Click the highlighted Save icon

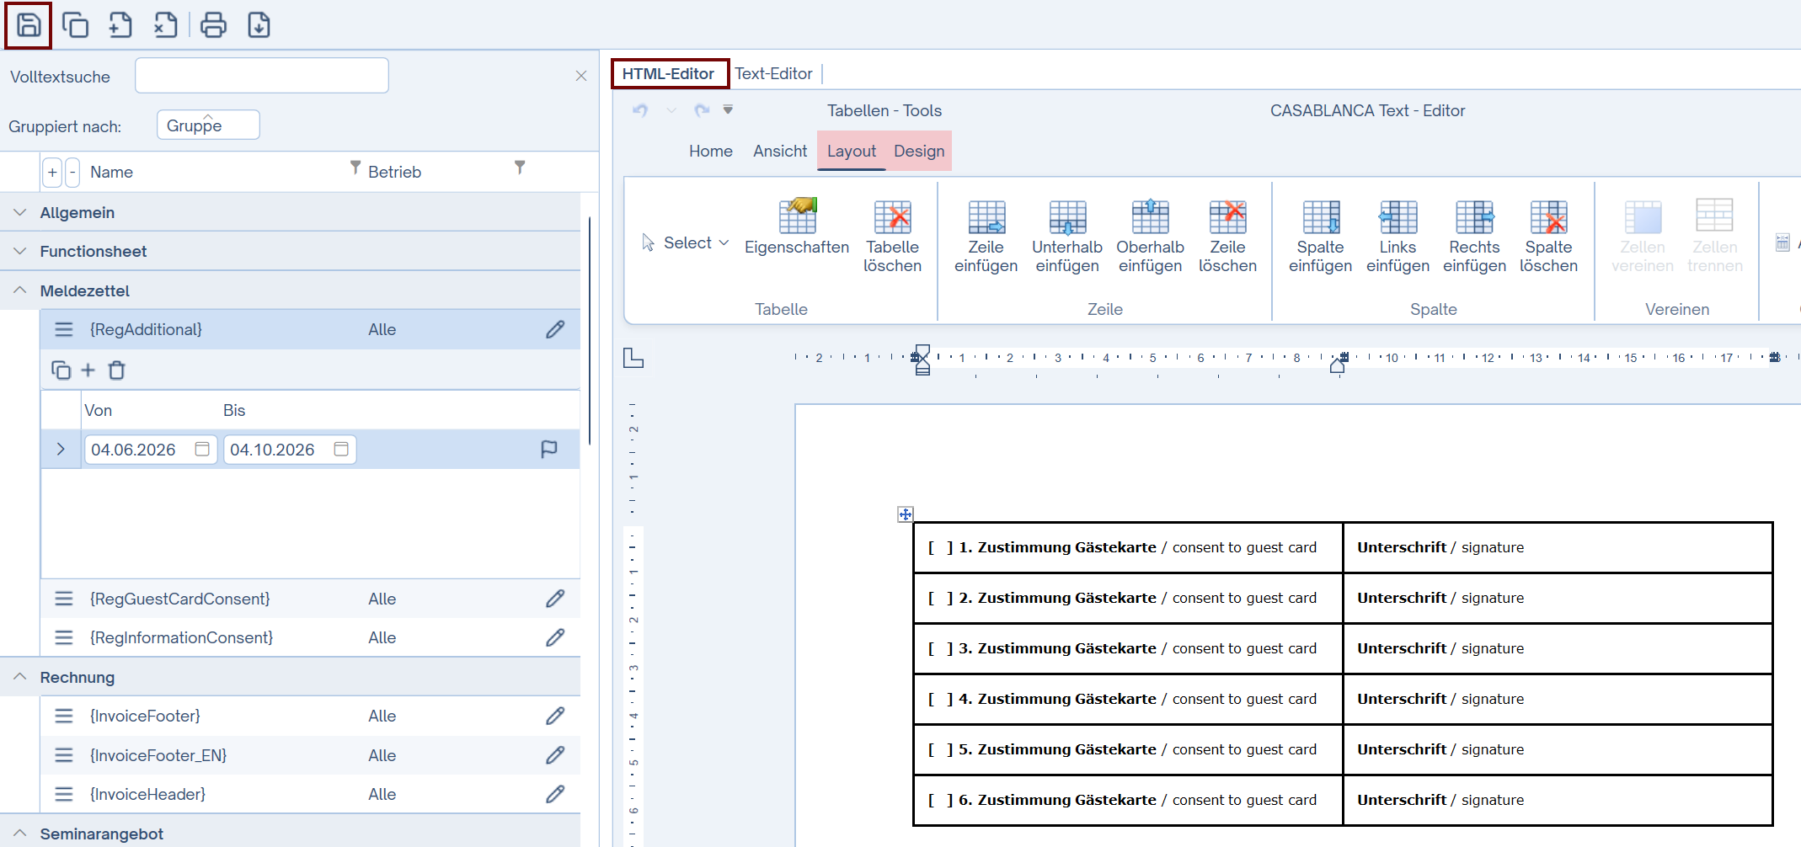pyautogui.click(x=28, y=25)
